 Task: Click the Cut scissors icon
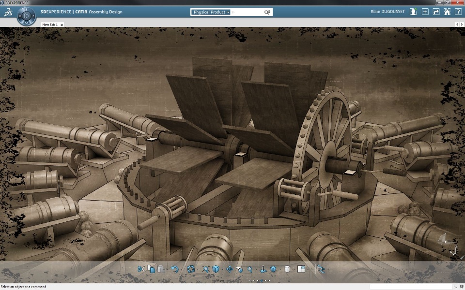[141, 269]
